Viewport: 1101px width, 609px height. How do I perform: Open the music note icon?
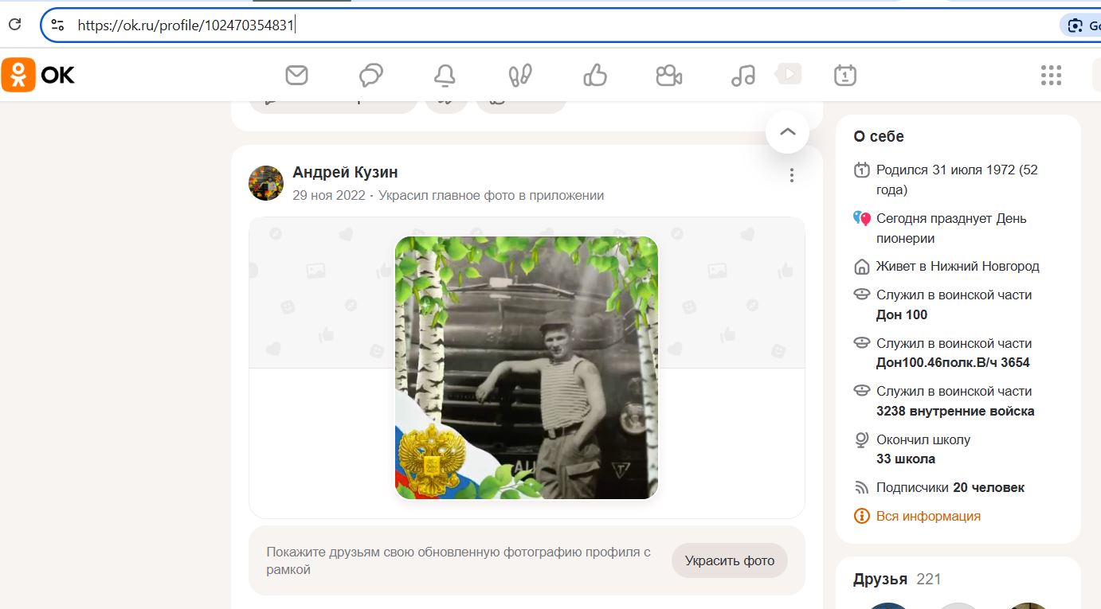click(742, 76)
